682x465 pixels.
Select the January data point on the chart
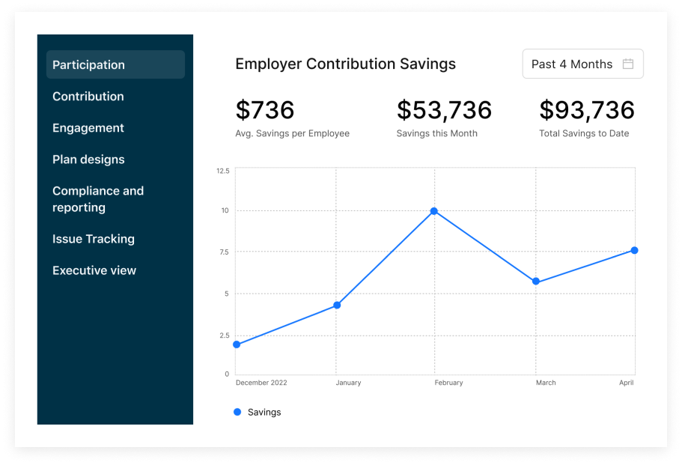point(336,306)
